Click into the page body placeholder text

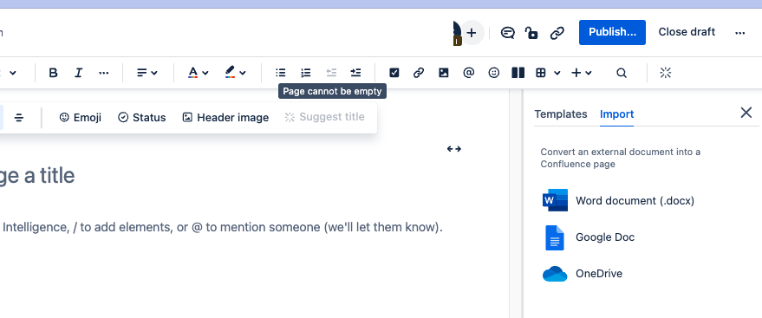(x=222, y=227)
